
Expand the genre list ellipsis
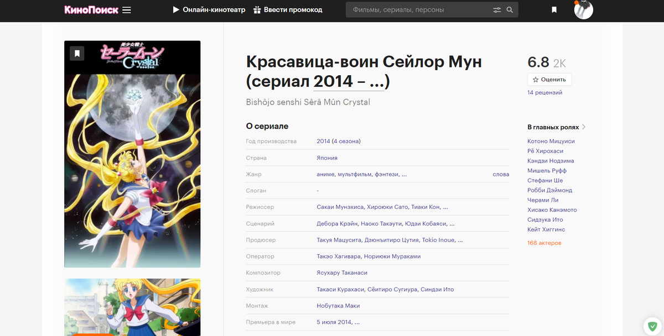(404, 174)
